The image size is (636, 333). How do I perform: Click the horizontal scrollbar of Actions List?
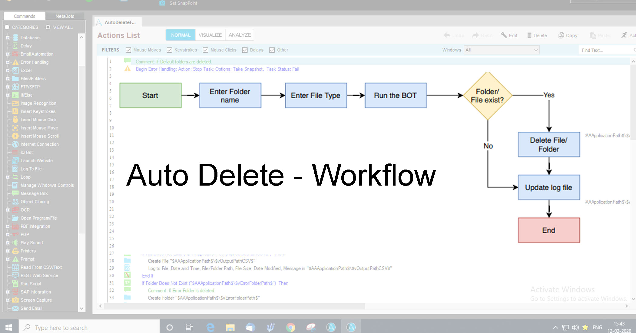click(x=234, y=306)
